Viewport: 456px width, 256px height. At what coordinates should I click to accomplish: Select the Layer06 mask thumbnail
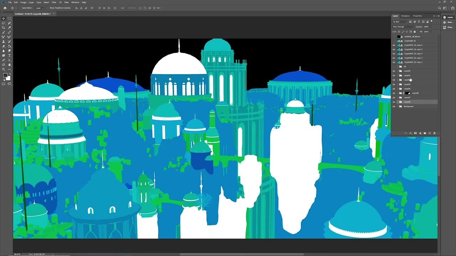(x=408, y=93)
